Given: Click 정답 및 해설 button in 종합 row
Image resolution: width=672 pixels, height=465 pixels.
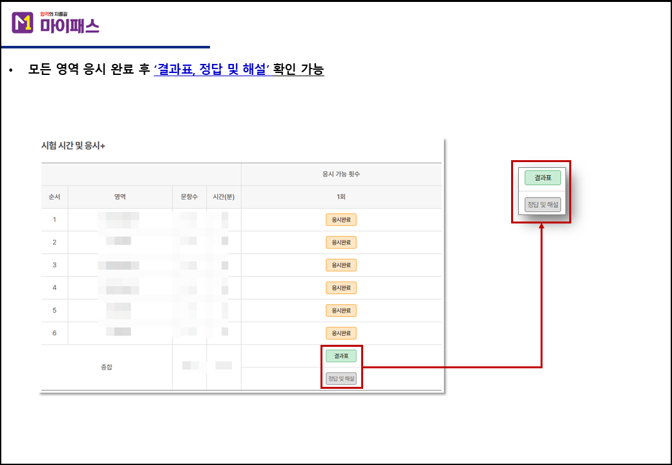Looking at the screenshot, I should 341,378.
